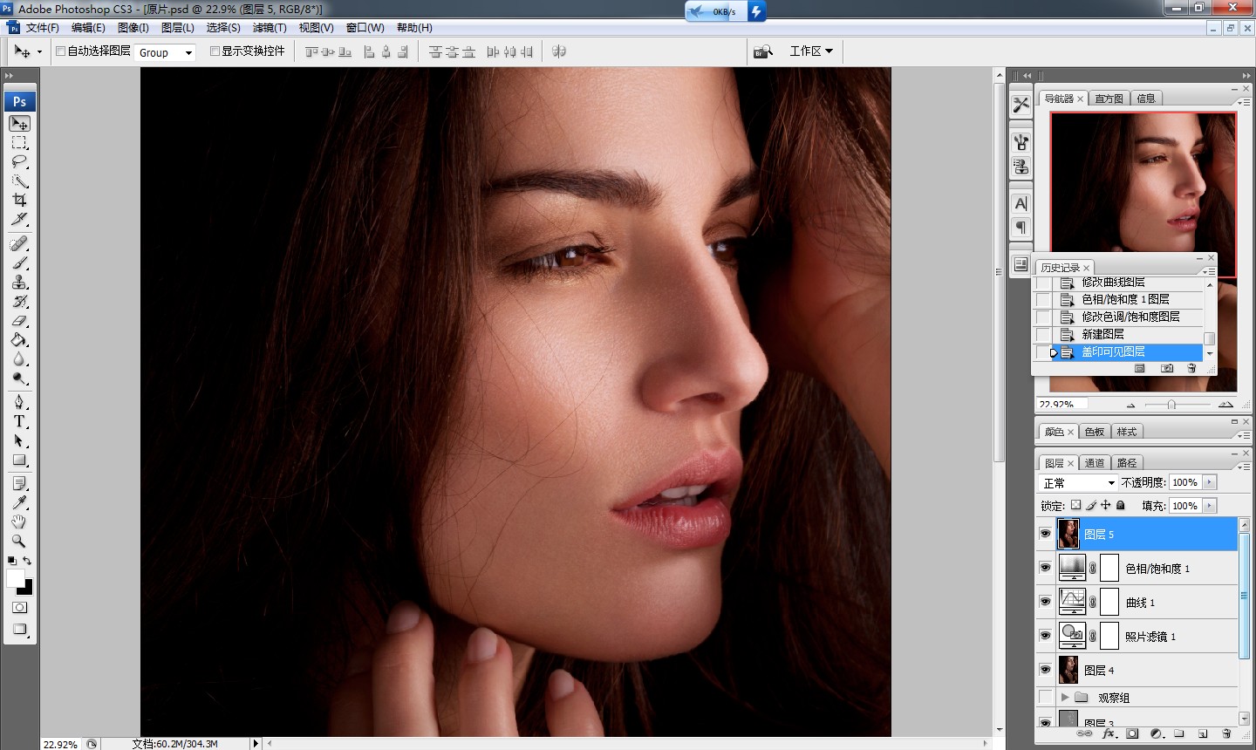Select the Blur tool
Viewport: 1256px width, 750px height.
point(19,359)
